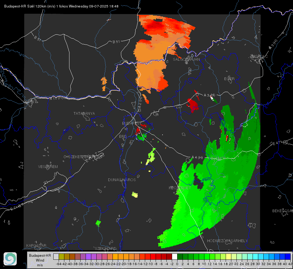Click the blue 'Pest' county label

click(206, 180)
